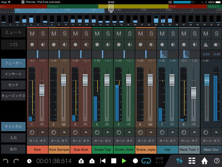Click the ソロ global solo button
The width and height of the screenshot is (222, 167).
13,45
